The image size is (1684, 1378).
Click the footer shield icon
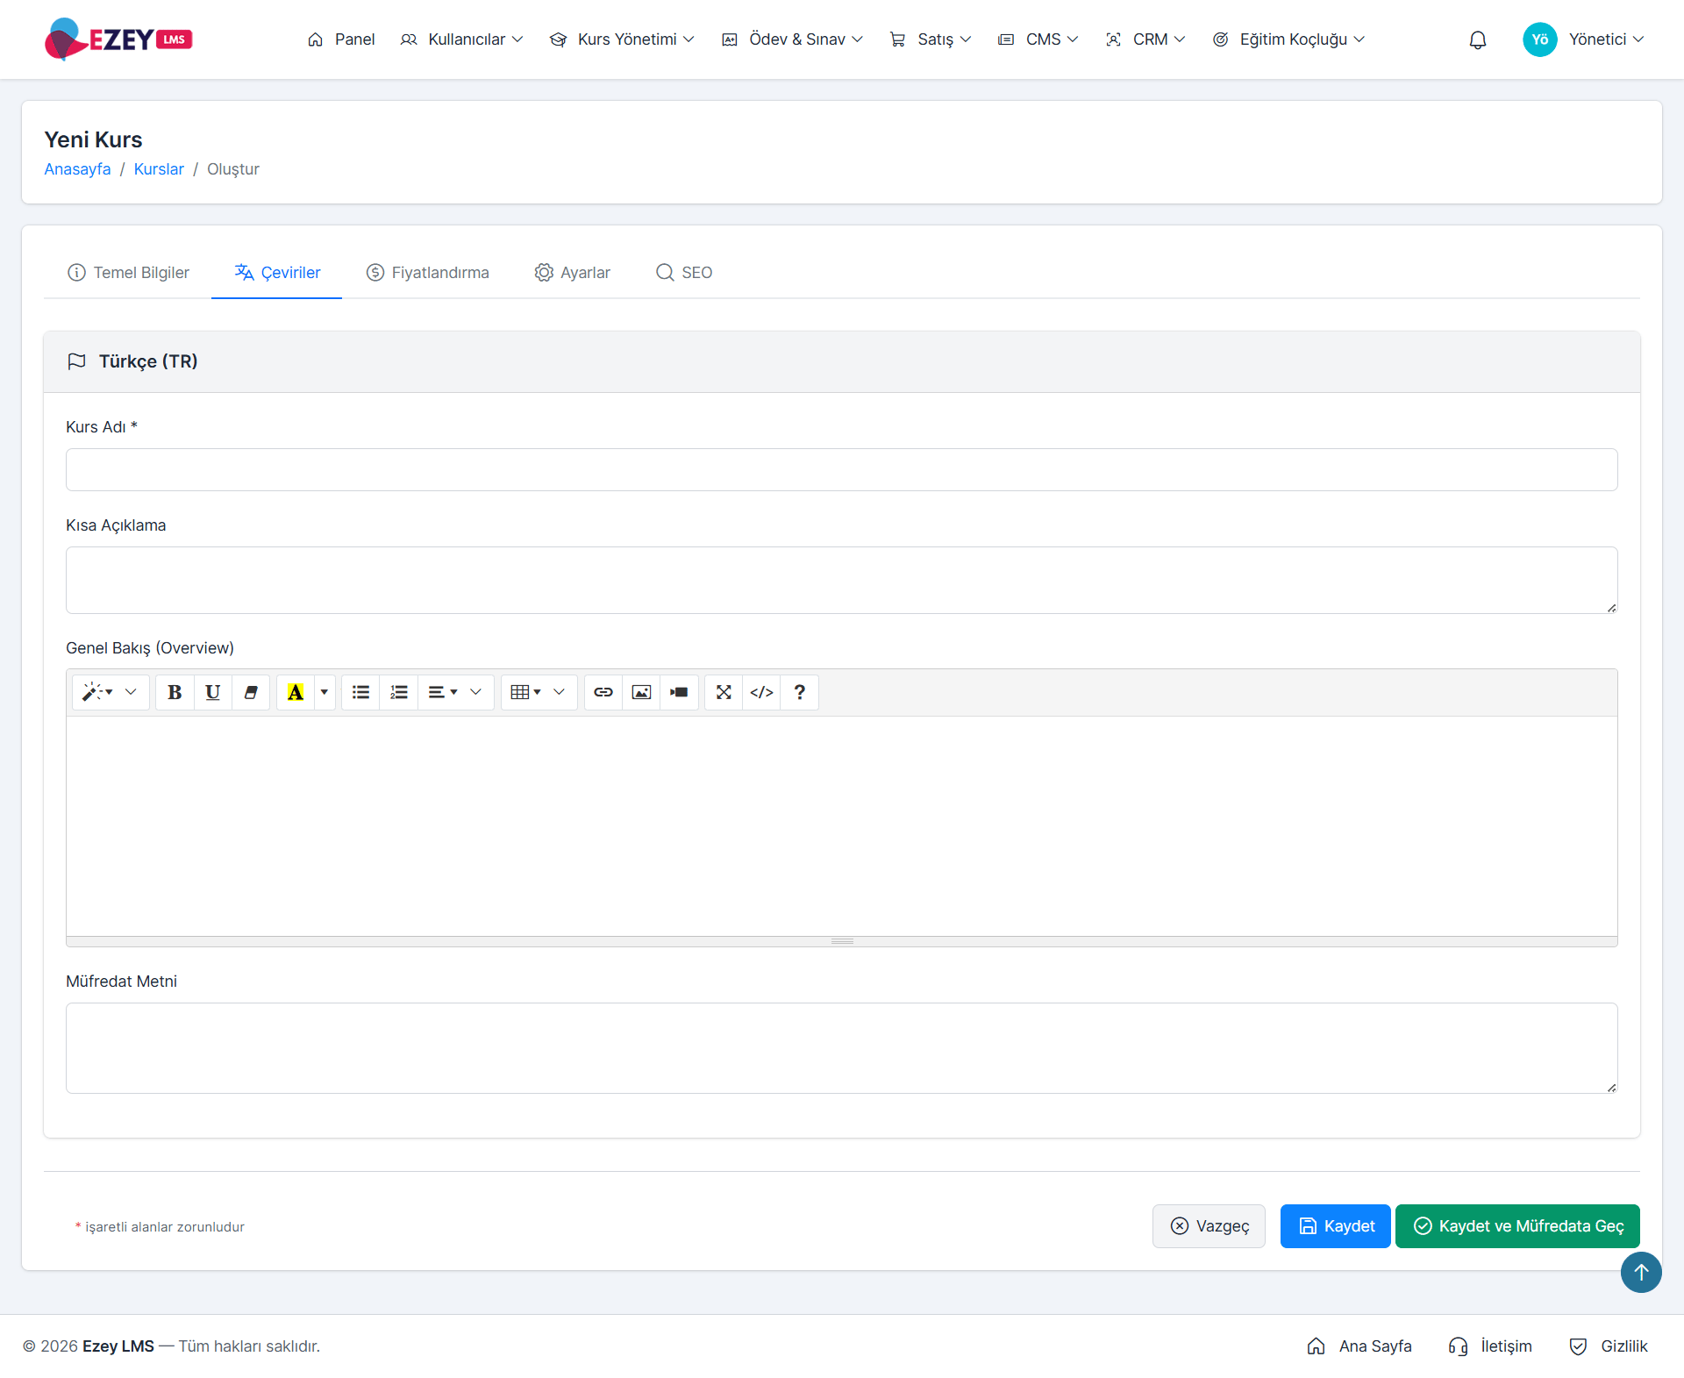coord(1578,1346)
